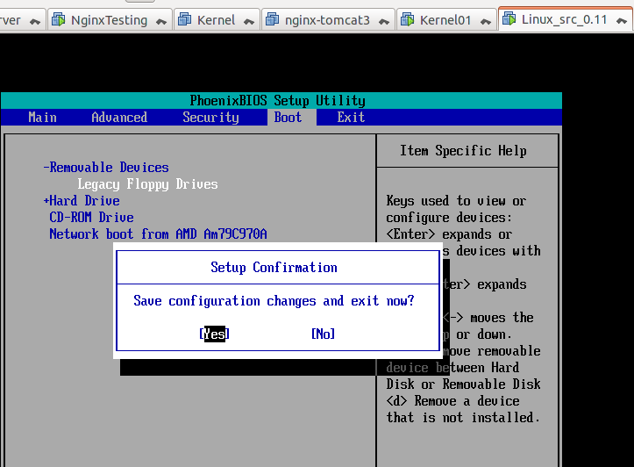Click the Kernel VM tab icon
The width and height of the screenshot is (634, 467).
tap(185, 19)
